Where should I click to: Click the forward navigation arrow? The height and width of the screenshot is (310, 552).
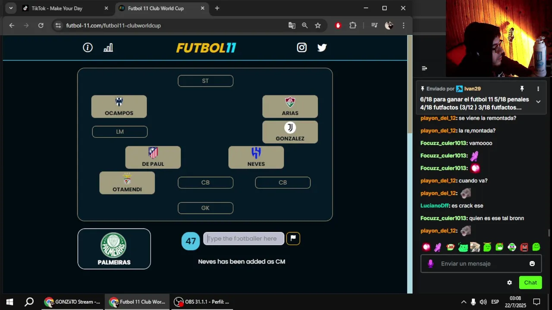point(26,25)
